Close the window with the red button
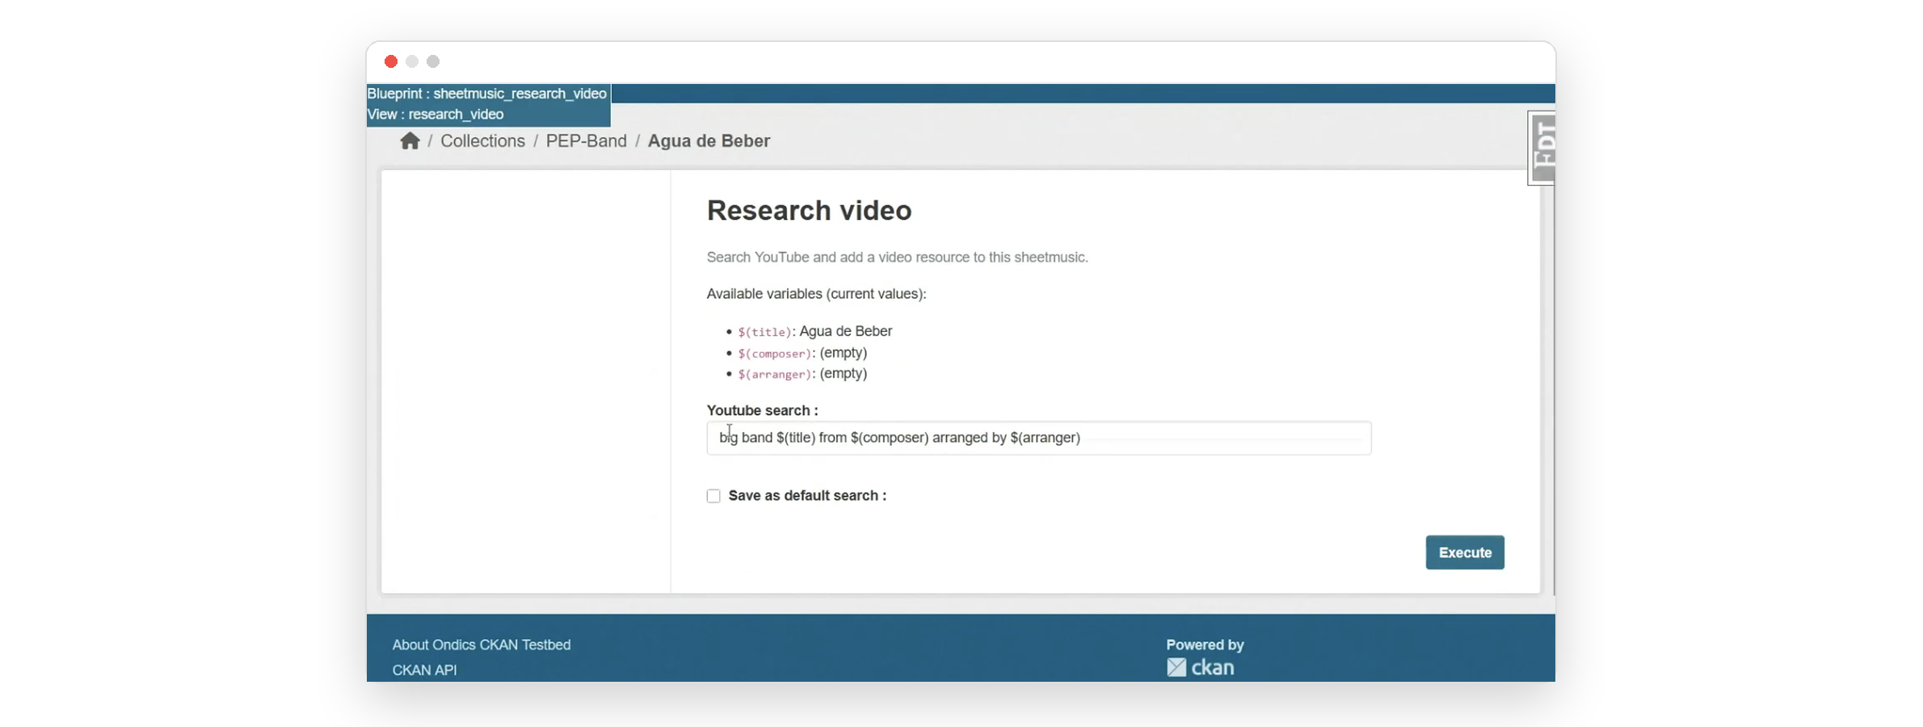 click(x=391, y=61)
